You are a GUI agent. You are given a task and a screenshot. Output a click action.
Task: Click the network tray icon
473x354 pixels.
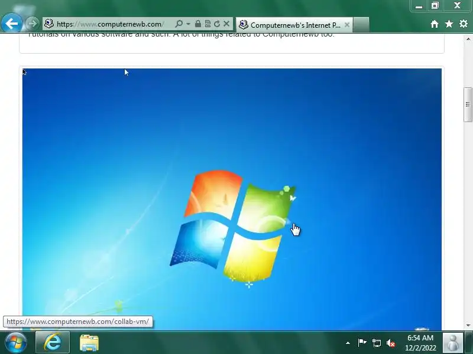(376, 343)
